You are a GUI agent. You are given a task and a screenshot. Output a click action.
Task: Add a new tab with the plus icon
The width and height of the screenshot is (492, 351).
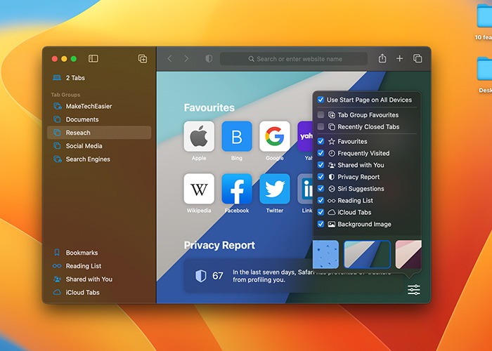[399, 58]
